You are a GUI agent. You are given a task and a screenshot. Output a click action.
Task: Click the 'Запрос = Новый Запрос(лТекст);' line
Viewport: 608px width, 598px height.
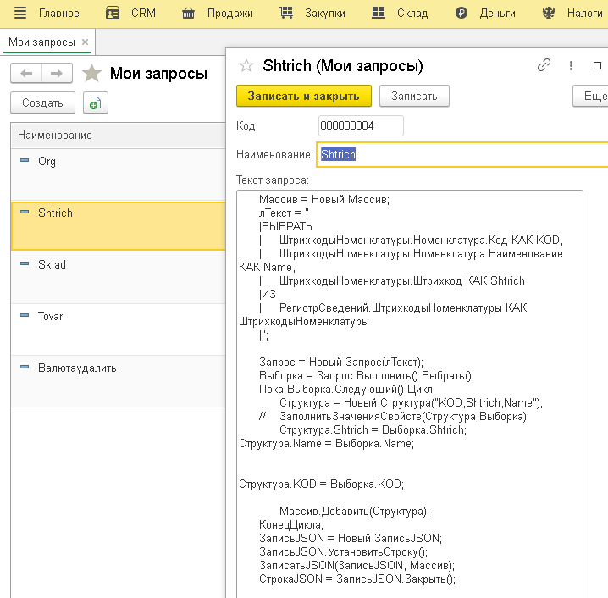coord(341,362)
